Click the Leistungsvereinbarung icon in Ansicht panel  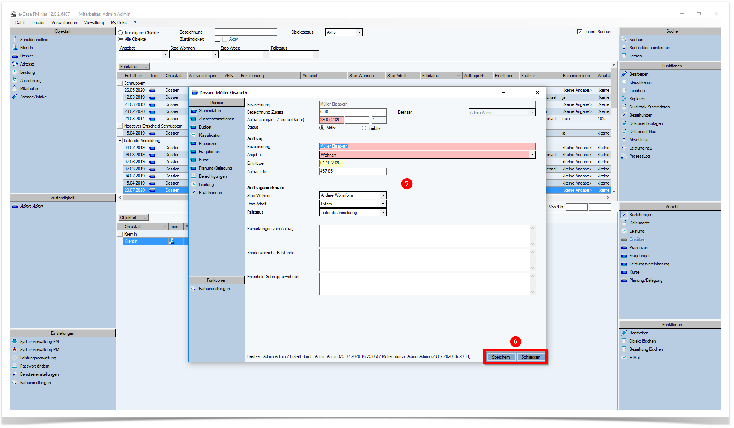click(x=624, y=264)
